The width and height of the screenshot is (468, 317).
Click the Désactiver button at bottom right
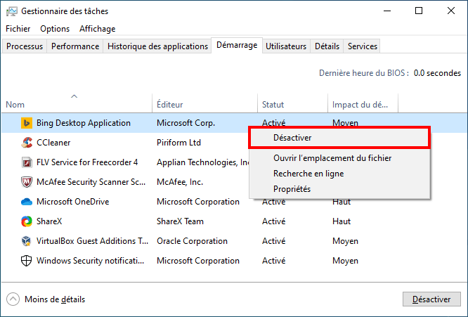pyautogui.click(x=431, y=299)
